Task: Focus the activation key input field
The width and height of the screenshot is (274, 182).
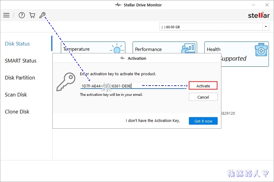Action: [133, 86]
